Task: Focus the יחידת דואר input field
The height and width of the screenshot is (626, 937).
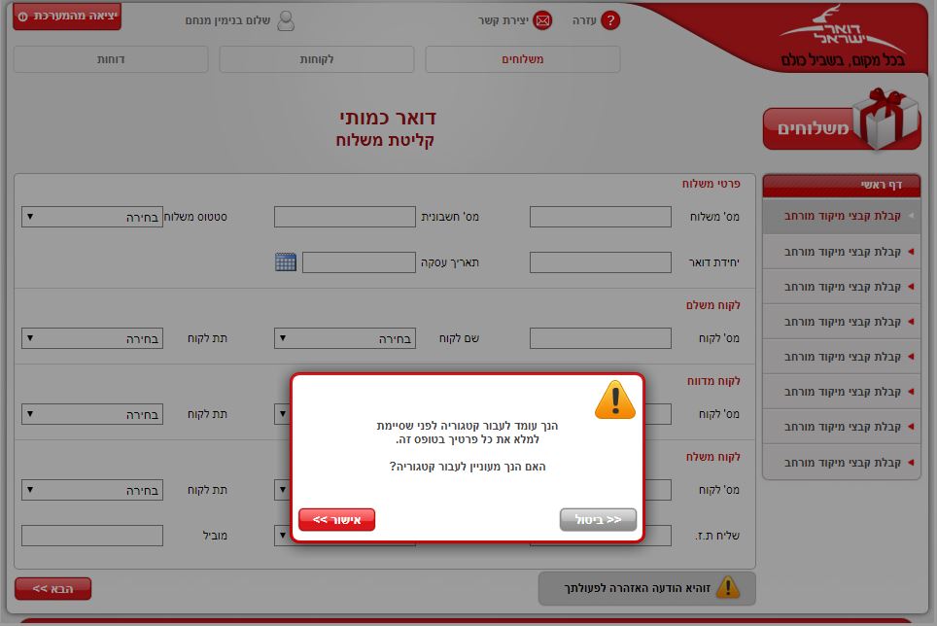Action: [601, 262]
